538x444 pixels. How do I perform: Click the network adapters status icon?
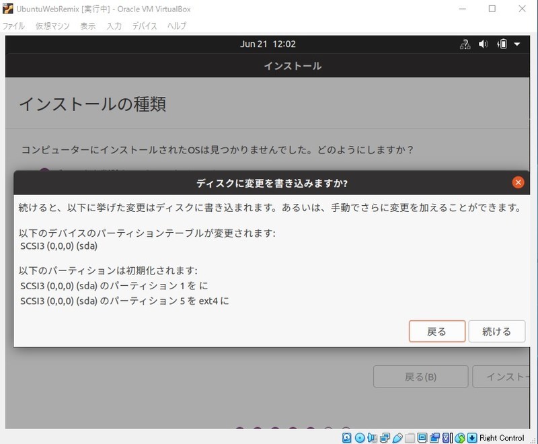click(385, 438)
